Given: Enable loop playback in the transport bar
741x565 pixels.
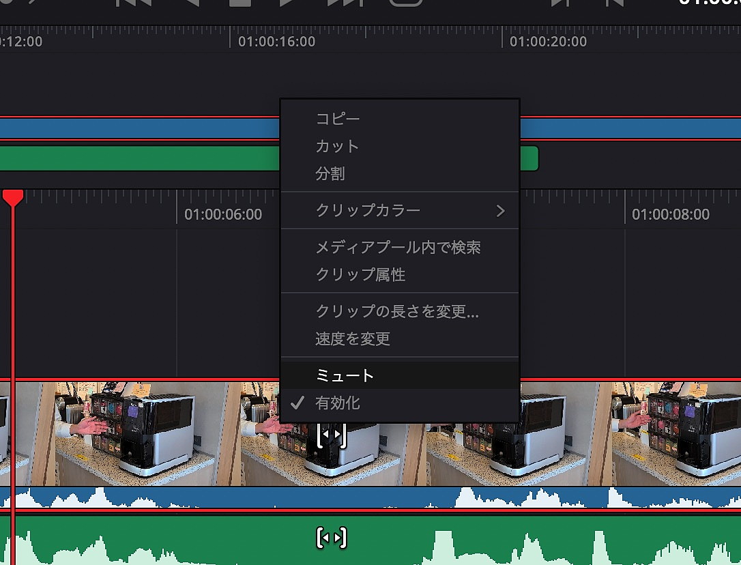Looking at the screenshot, I should [x=406, y=5].
